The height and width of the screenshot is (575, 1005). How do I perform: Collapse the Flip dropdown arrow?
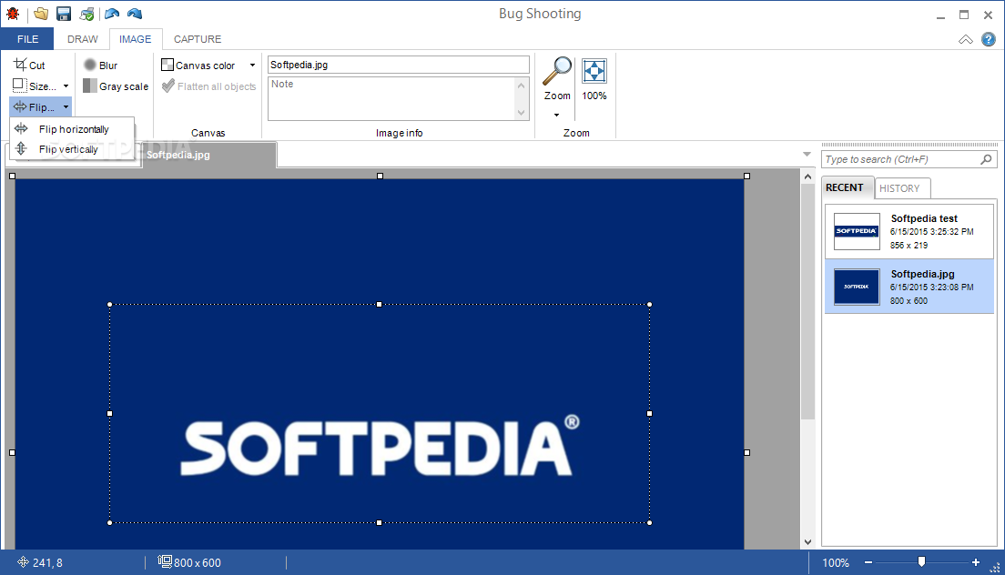click(x=66, y=107)
